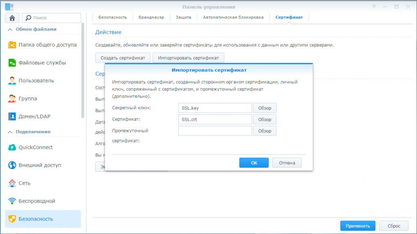Open the Shared Folder (Папка общего доступа) icon
The height and width of the screenshot is (234, 417).
[12, 45]
